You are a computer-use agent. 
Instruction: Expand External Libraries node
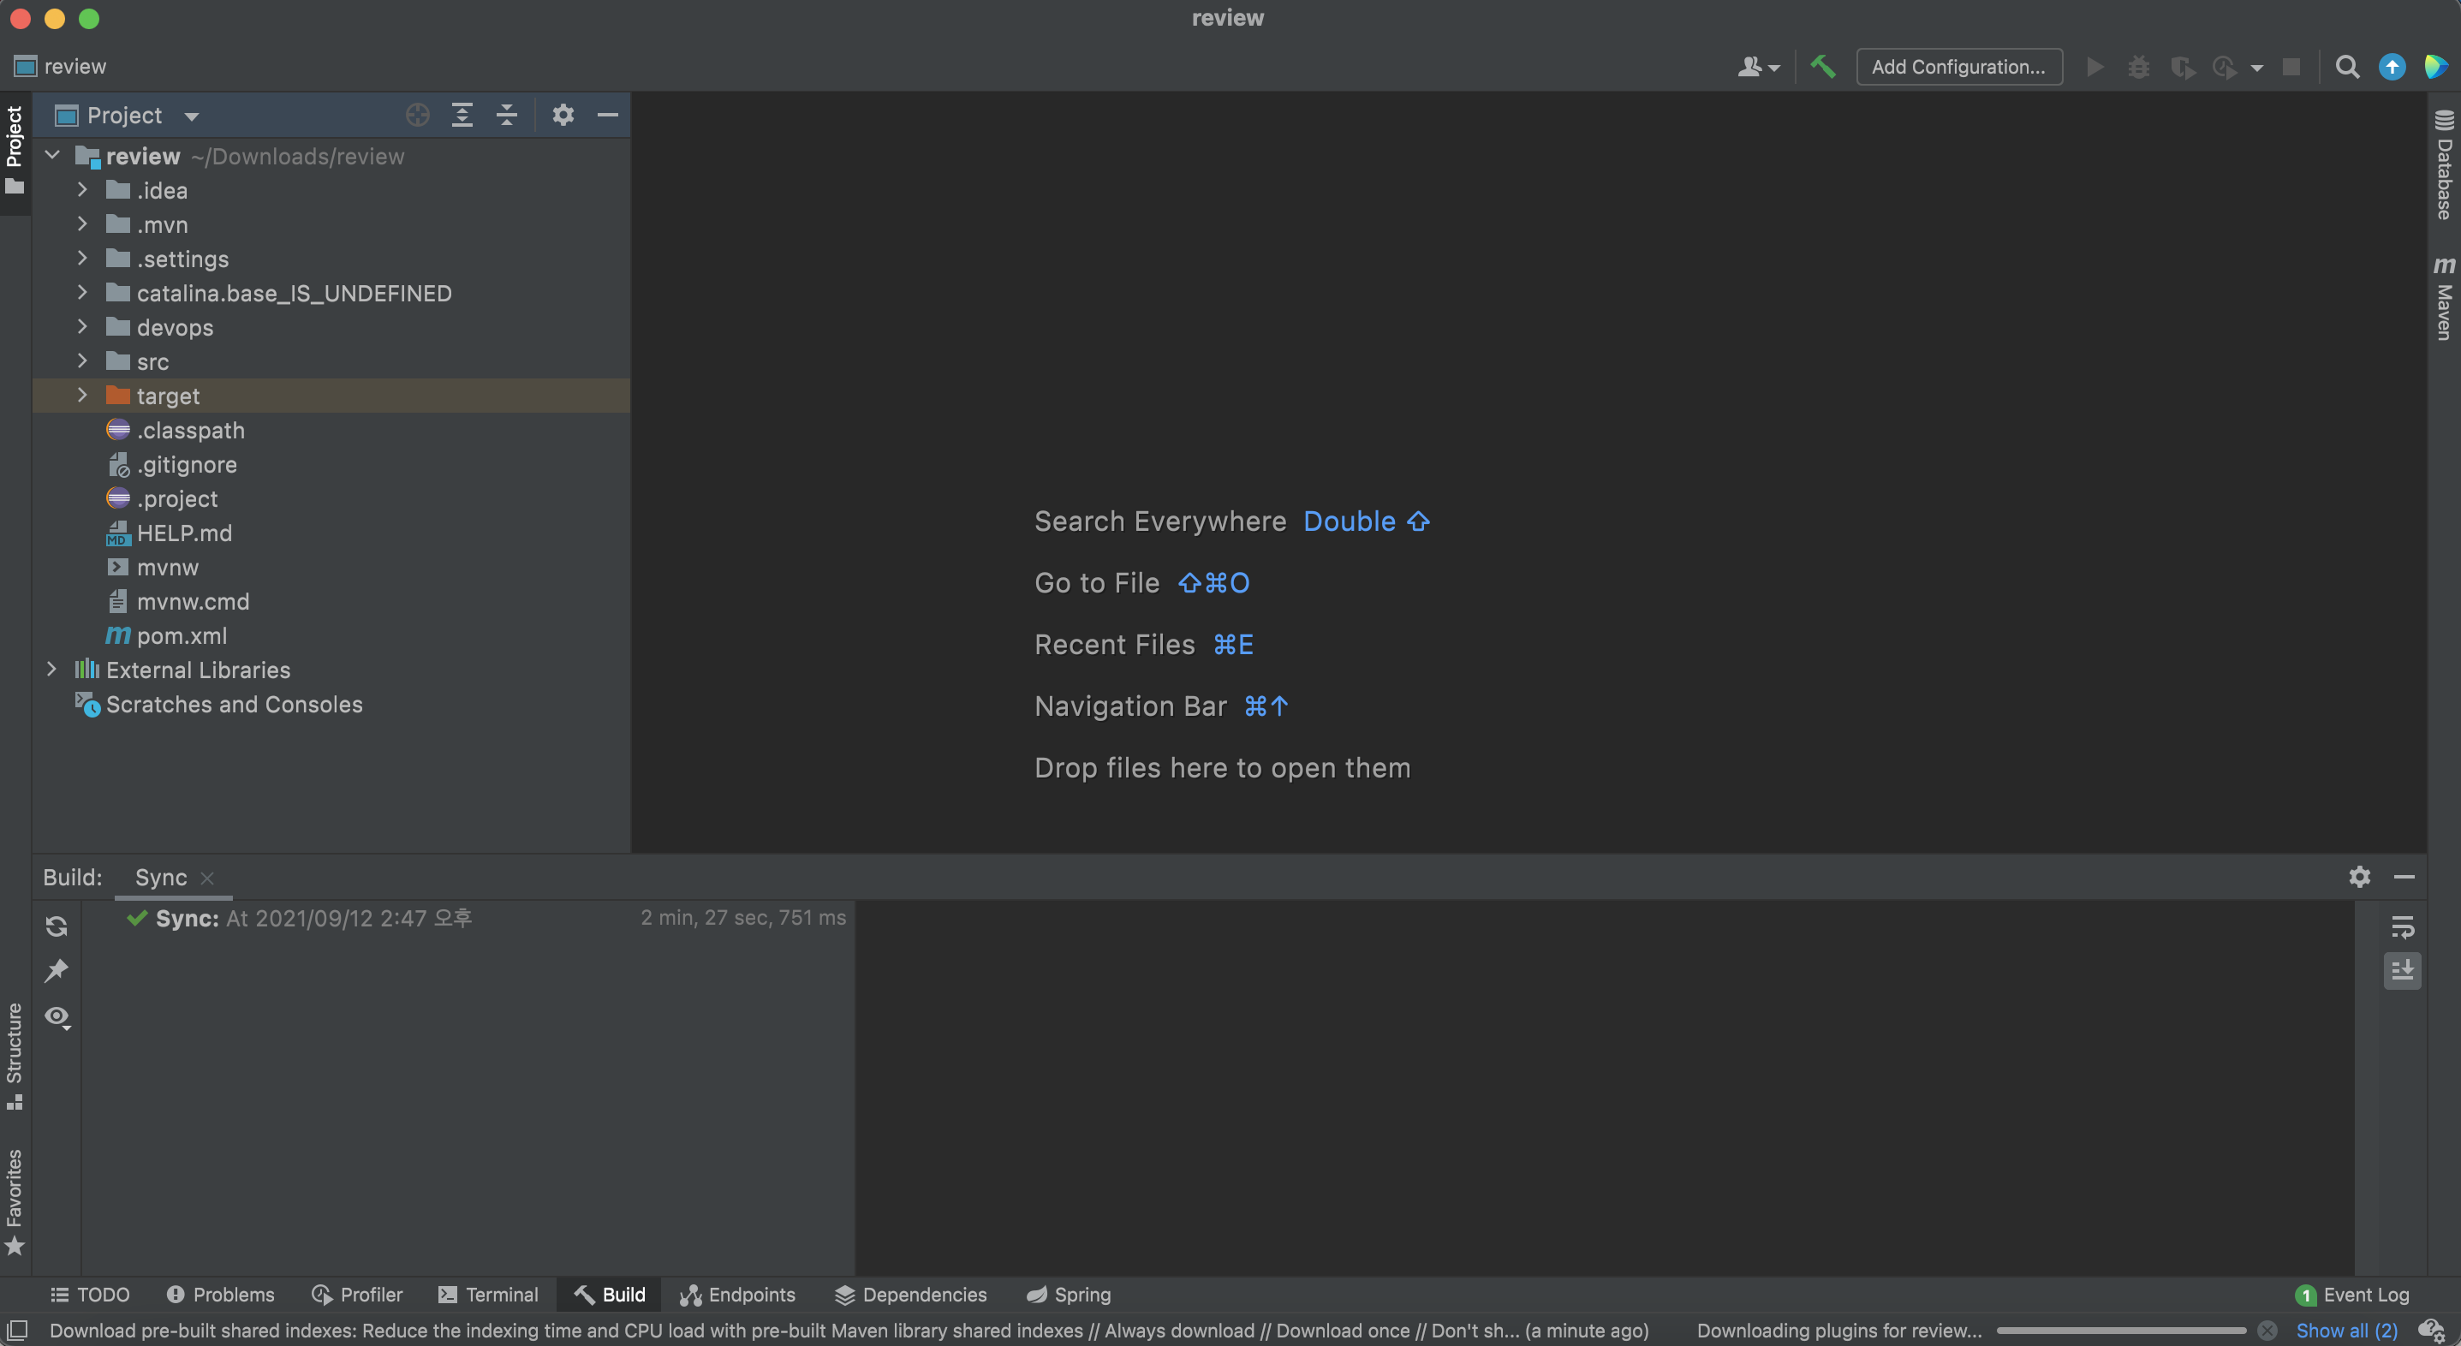[x=51, y=670]
